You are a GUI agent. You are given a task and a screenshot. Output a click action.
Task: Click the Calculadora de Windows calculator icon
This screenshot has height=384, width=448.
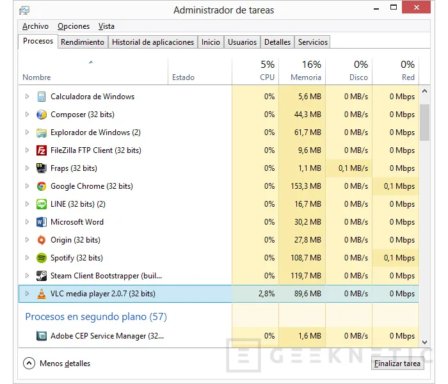[x=42, y=97]
